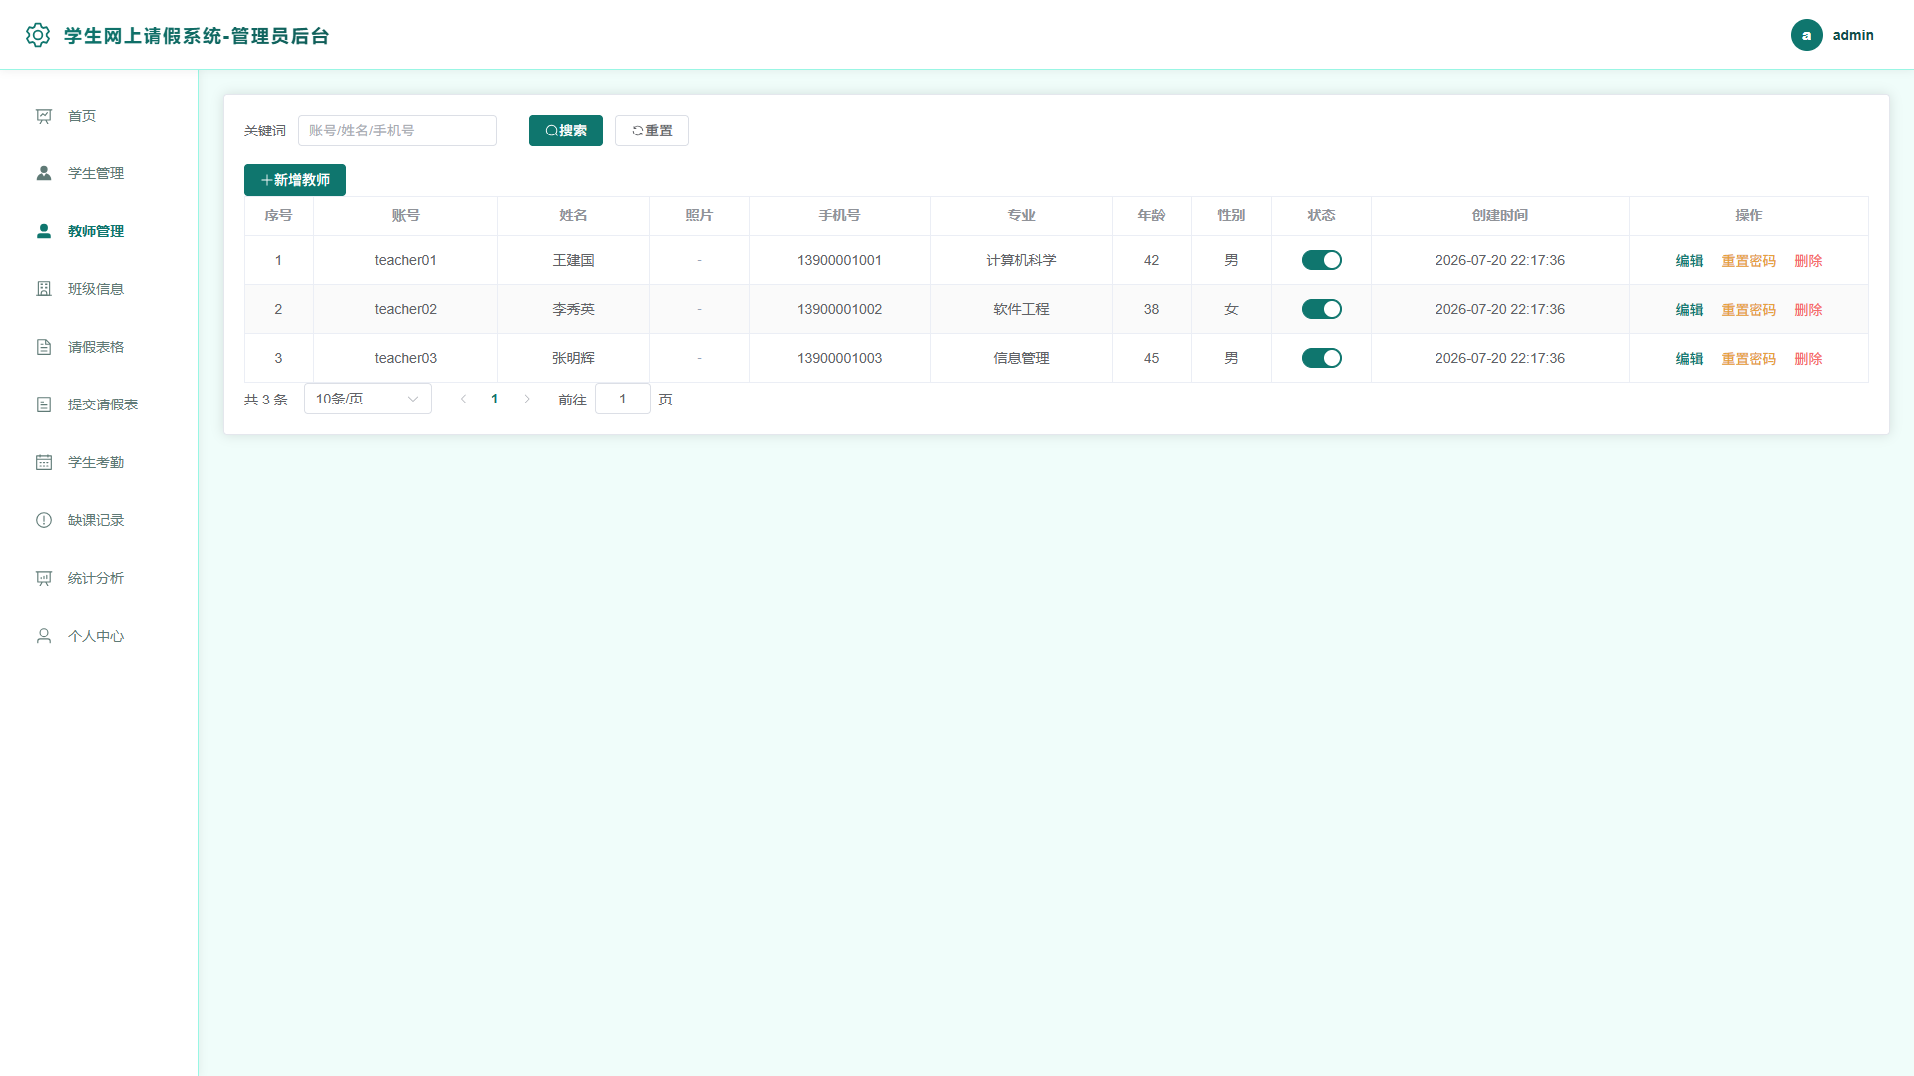The width and height of the screenshot is (1914, 1076).
Task: Click the settings gear logo icon
Action: (38, 35)
